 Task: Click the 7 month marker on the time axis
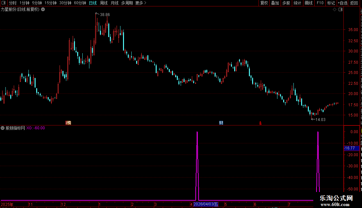[289, 204]
